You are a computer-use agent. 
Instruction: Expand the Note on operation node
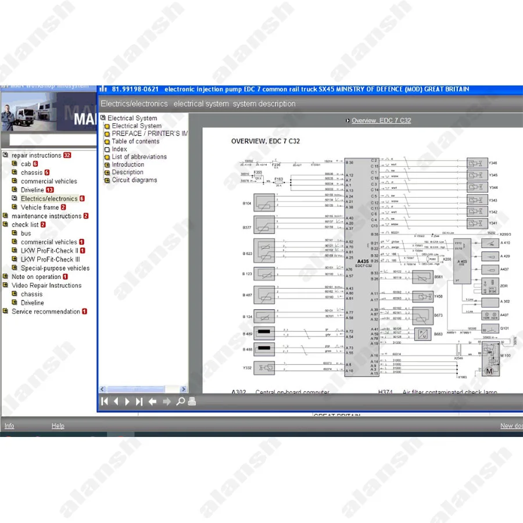tap(5, 276)
